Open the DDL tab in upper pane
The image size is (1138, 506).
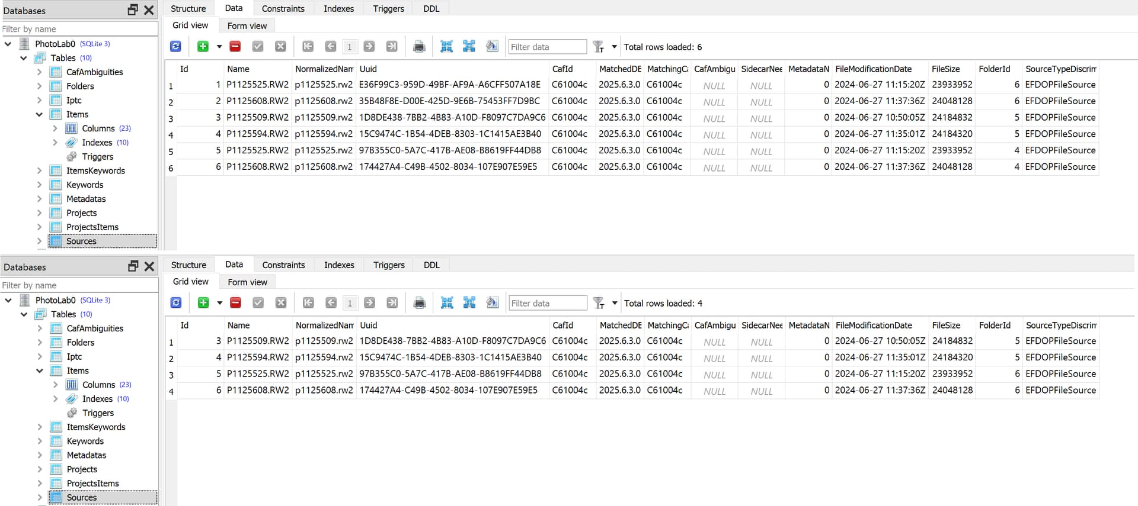431,8
